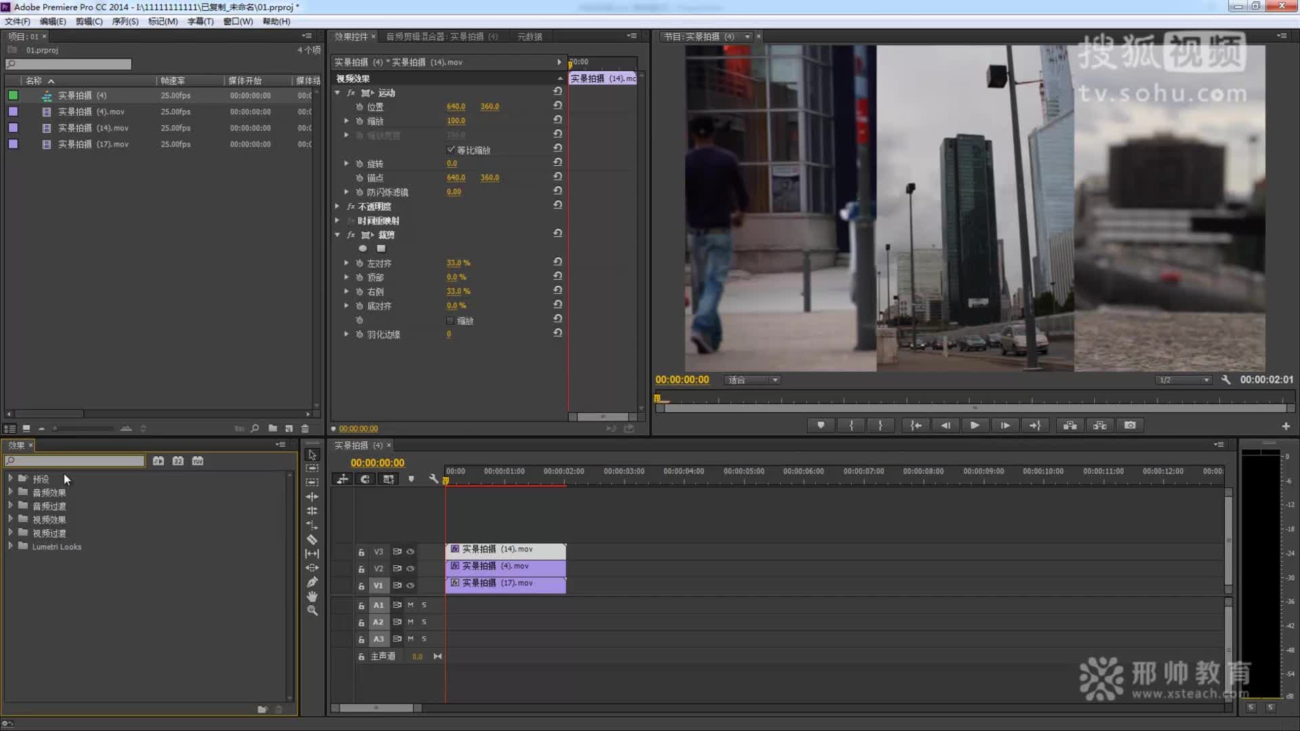This screenshot has width=1300, height=731.
Task: Expand the Lumetri Looks folder
Action: [10, 546]
